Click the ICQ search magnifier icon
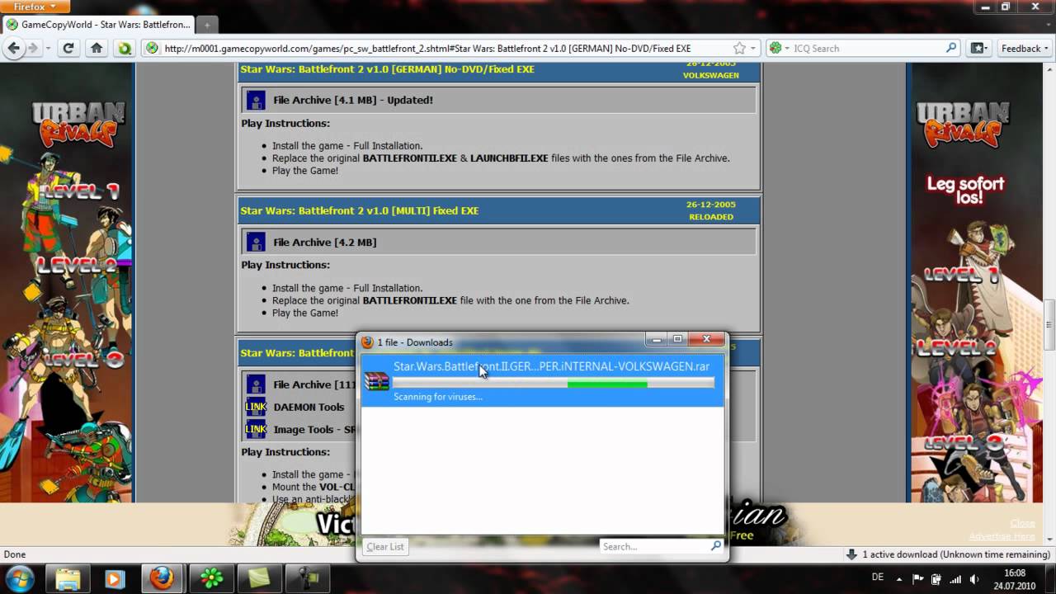Image resolution: width=1056 pixels, height=594 pixels. 951,48
